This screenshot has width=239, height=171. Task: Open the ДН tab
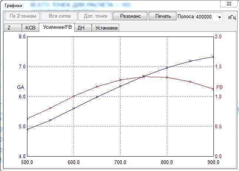click(x=83, y=28)
